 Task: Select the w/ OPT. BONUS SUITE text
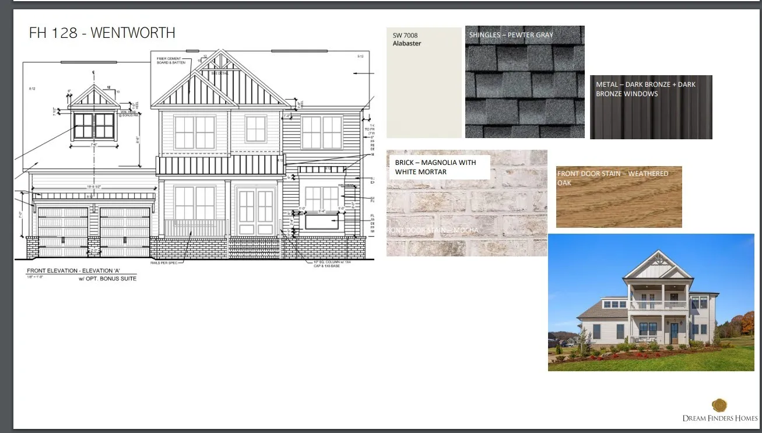107,279
